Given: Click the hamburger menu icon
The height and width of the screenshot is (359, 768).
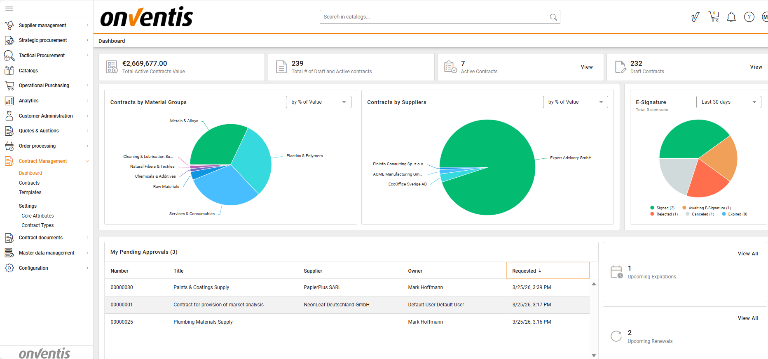Looking at the screenshot, I should pyautogui.click(x=9, y=9).
